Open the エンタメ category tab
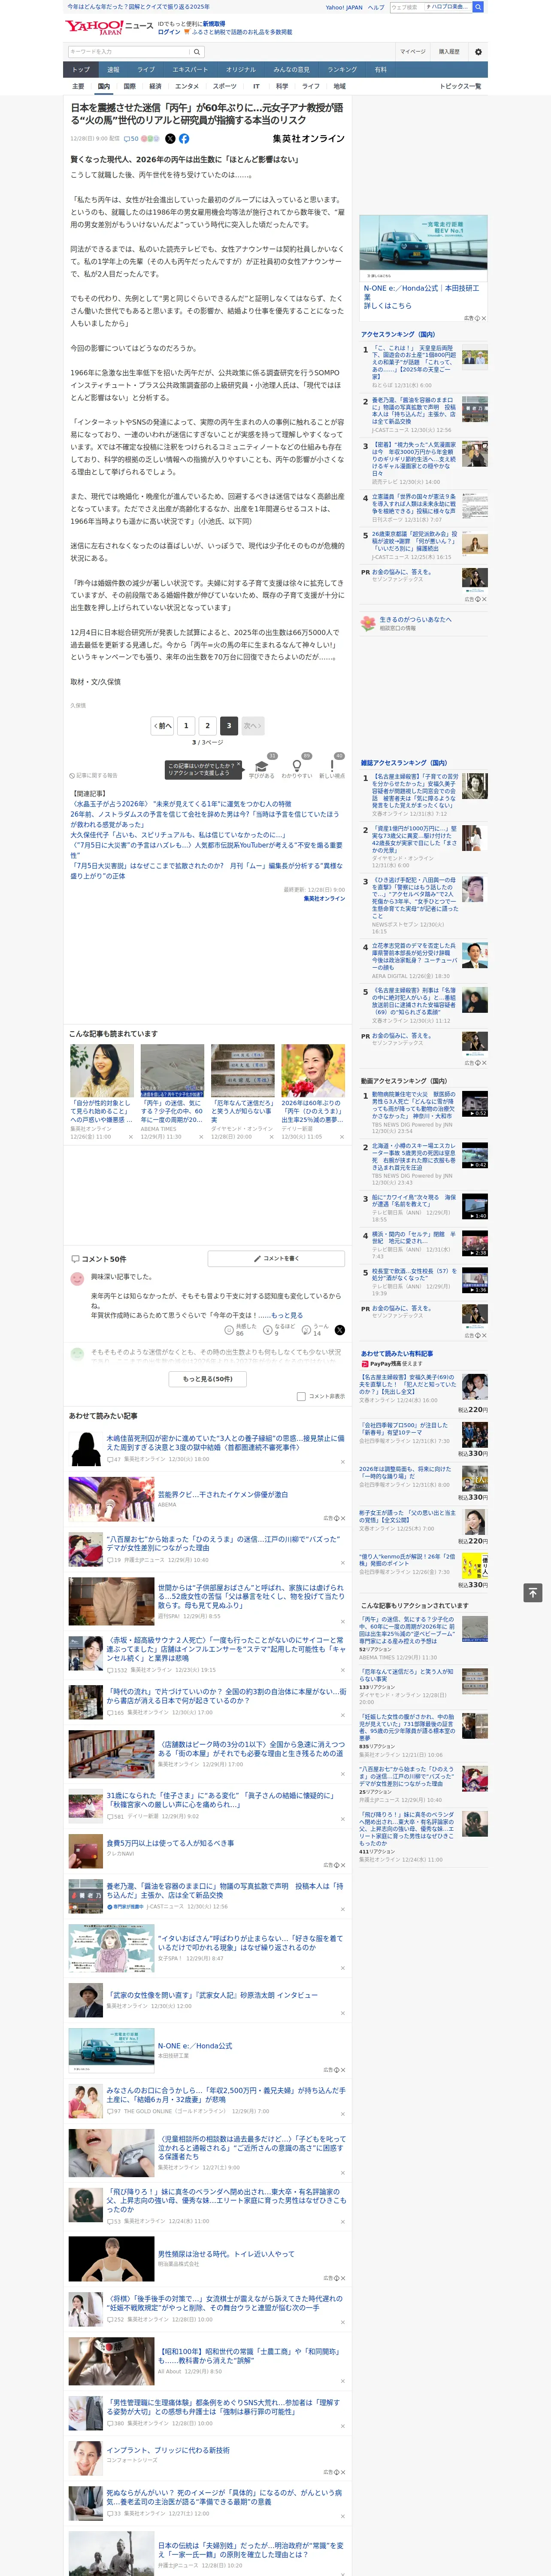The image size is (551, 2576). coord(187,86)
